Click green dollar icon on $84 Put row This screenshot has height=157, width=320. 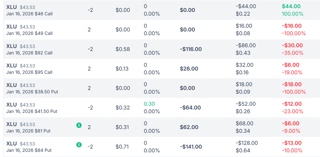point(79,145)
